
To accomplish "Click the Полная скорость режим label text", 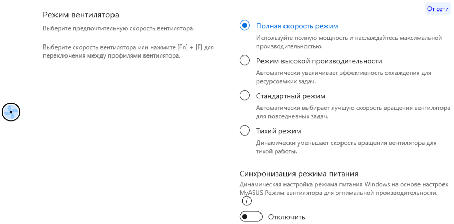I will coord(297,26).
